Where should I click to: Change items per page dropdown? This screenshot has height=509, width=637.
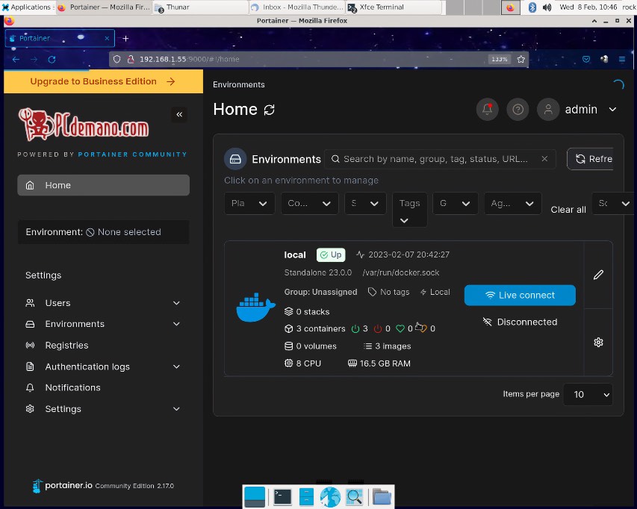(588, 394)
